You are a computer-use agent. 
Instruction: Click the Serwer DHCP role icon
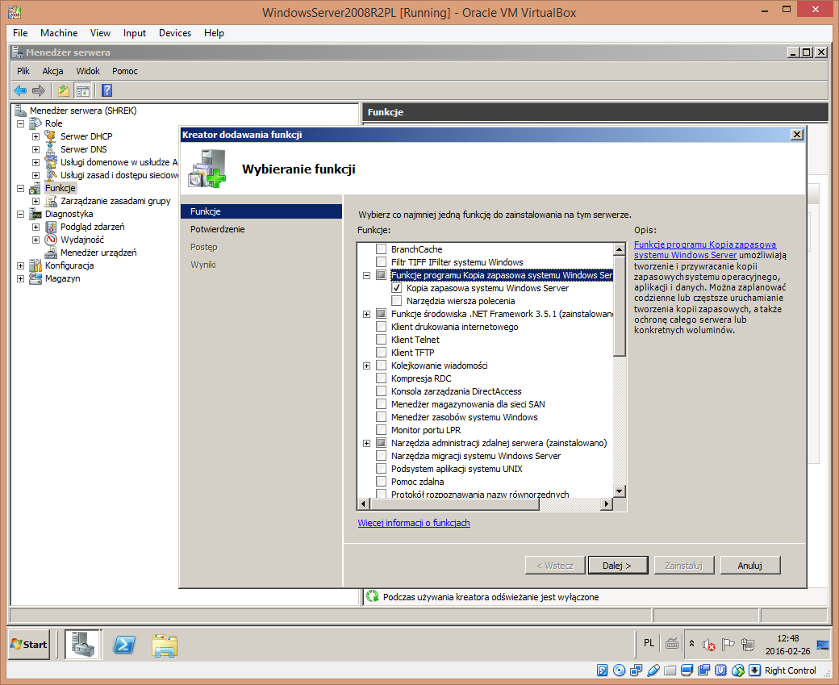click(50, 136)
